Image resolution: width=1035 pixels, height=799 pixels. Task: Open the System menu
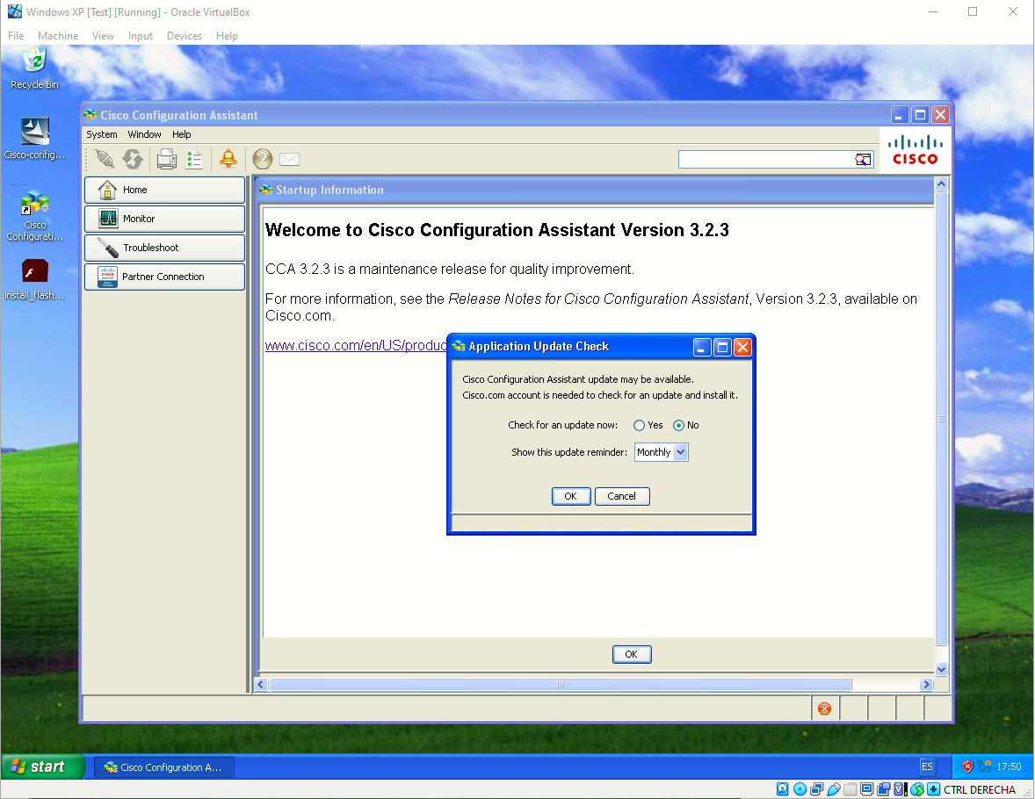(x=102, y=134)
